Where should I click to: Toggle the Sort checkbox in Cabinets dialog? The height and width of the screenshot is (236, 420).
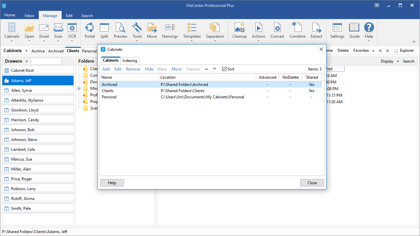224,69
